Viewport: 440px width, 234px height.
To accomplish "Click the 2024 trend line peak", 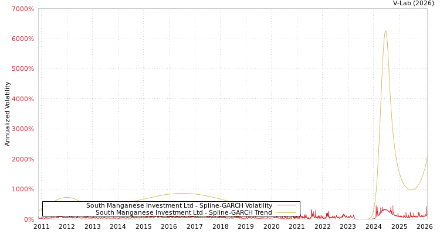I will point(385,31).
